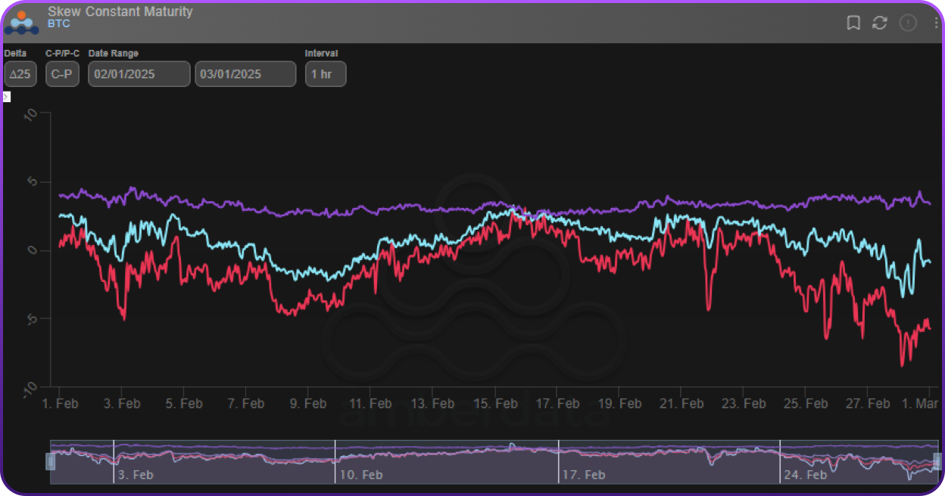Click the 3. Feb navigator marker
The width and height of the screenshot is (945, 496).
pos(136,475)
